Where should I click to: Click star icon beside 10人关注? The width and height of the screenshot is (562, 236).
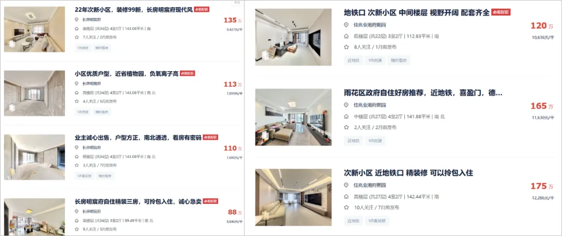click(x=346, y=207)
